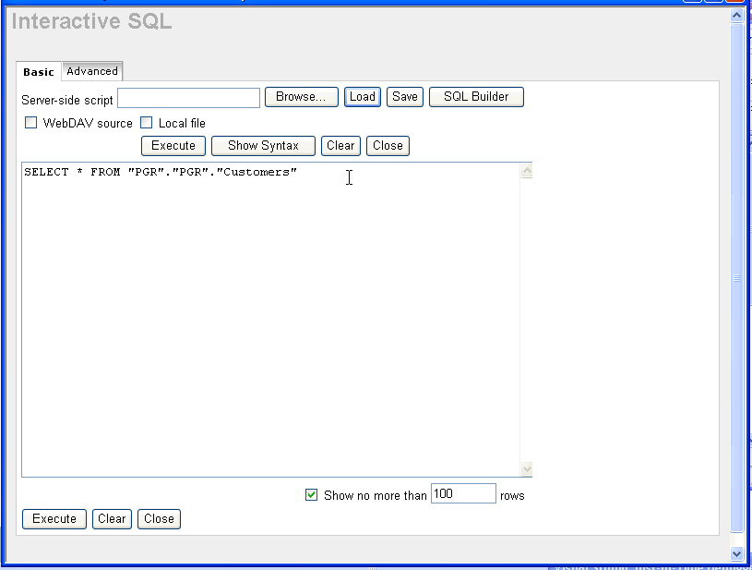Click the Save script button

[x=404, y=97]
